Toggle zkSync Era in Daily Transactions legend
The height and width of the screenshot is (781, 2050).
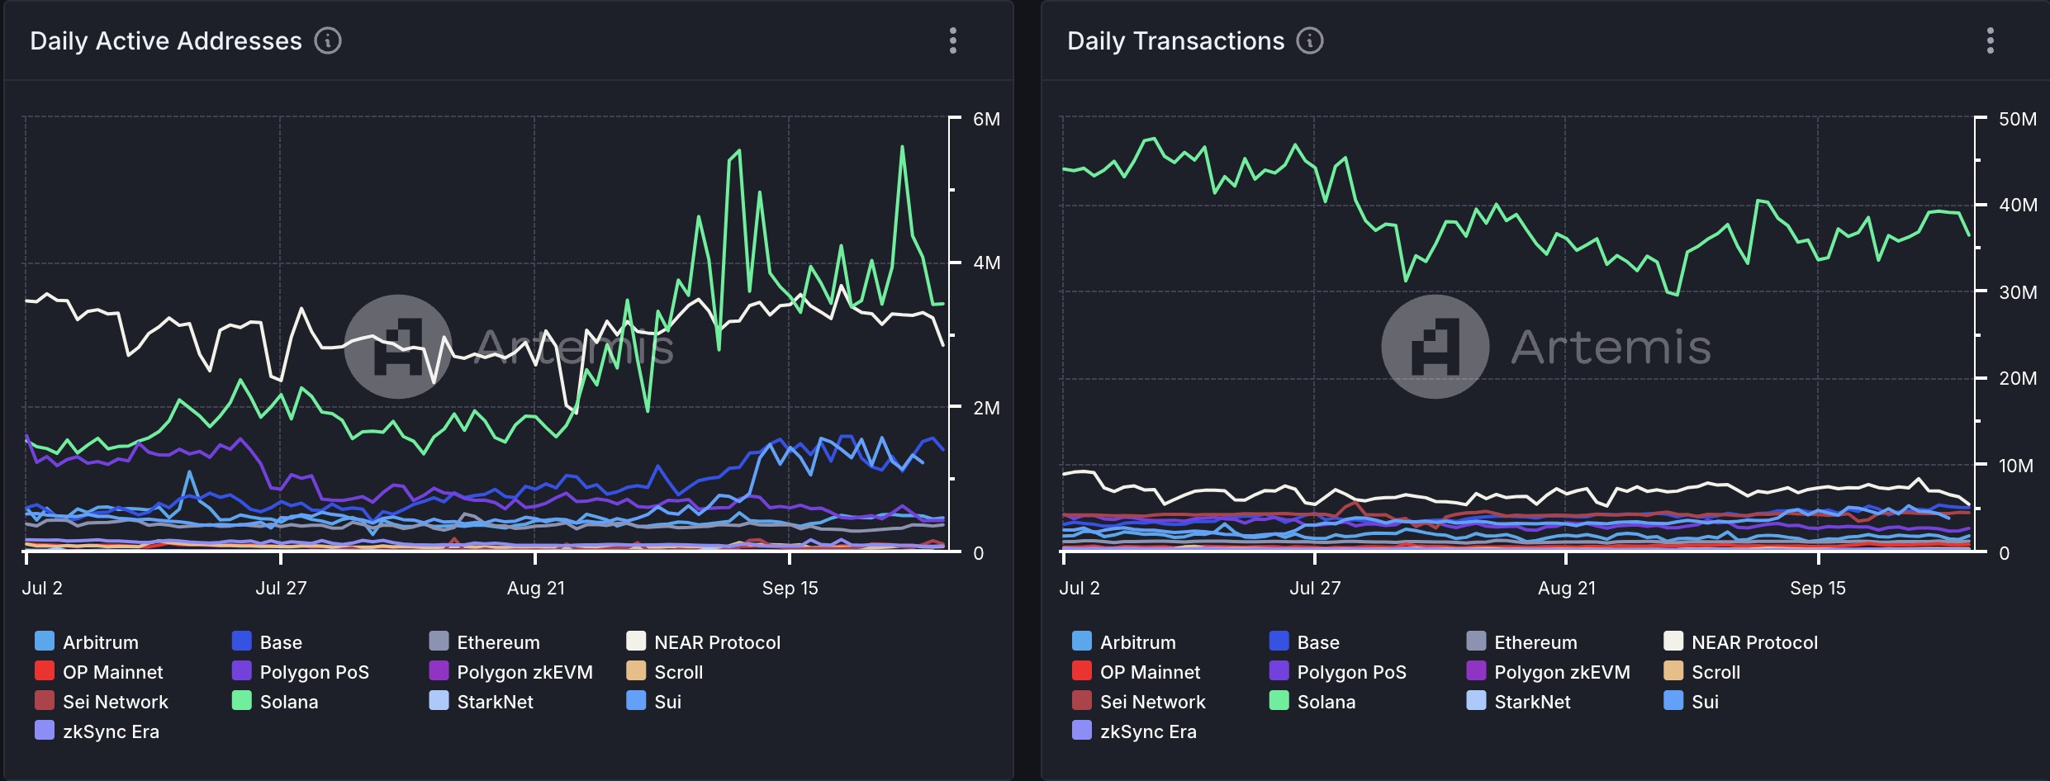click(1135, 731)
